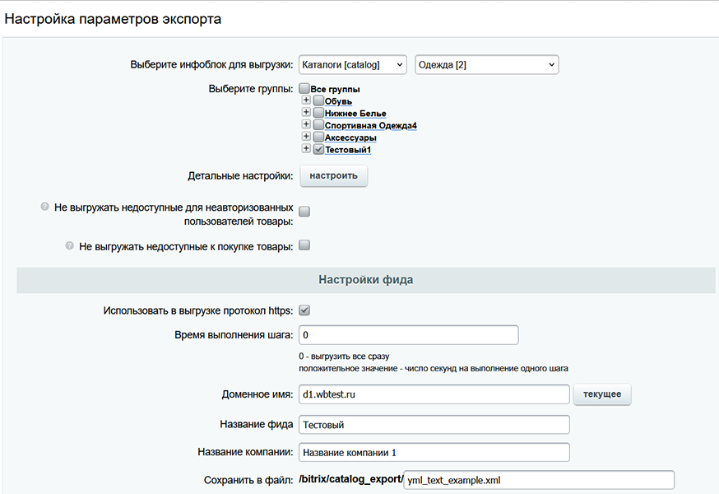
Task: Focus the Доменное имя text field
Action: point(434,394)
